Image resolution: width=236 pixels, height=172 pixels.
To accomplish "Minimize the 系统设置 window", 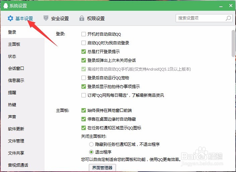I will click(x=221, y=7).
